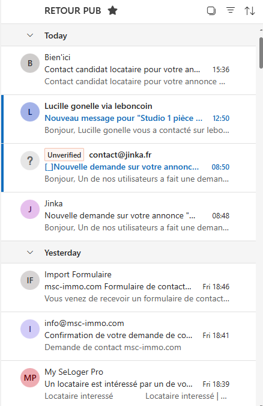Collapse the Yesterday group
263x406 pixels.
(30, 252)
